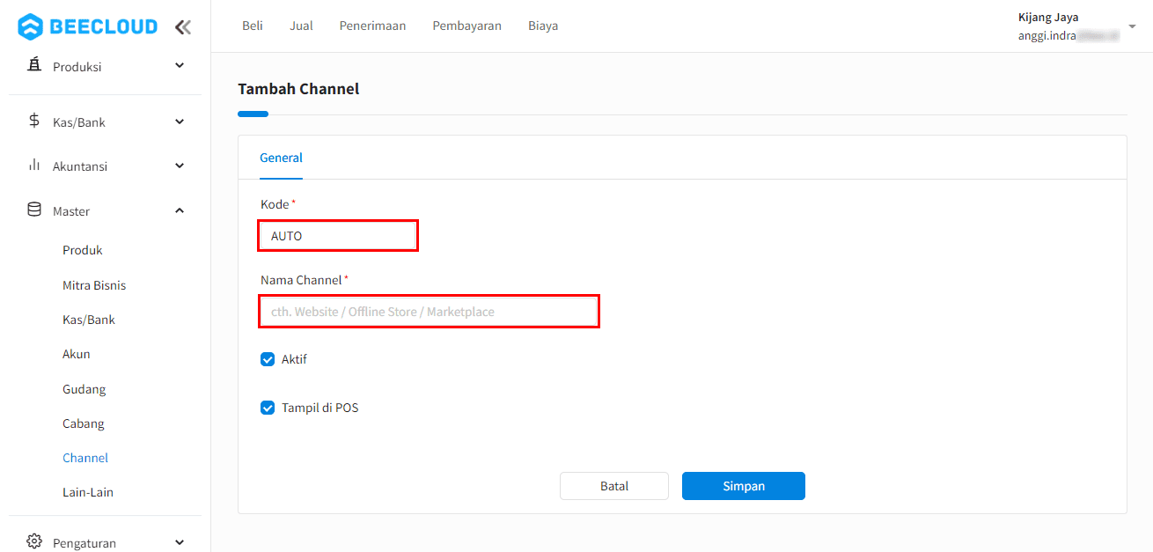Toggle the Tampil di POS checkbox
Image resolution: width=1153 pixels, height=552 pixels.
(268, 408)
